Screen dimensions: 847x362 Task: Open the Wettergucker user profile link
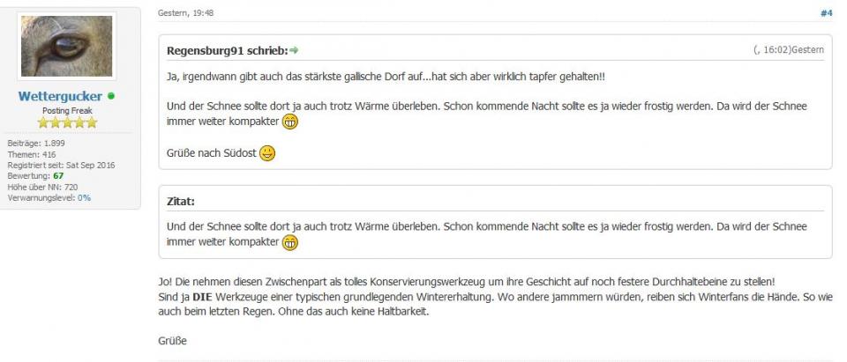[61, 96]
